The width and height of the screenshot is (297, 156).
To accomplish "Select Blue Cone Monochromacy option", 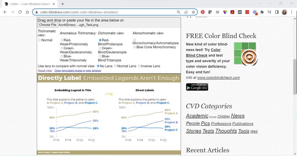I will click(x=135, y=47).
